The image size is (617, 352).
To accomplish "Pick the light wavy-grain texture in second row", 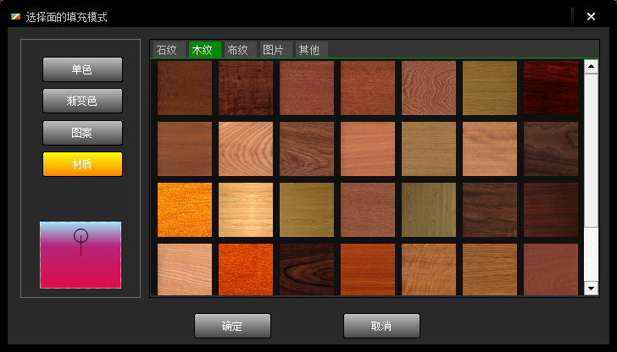I will point(246,149).
